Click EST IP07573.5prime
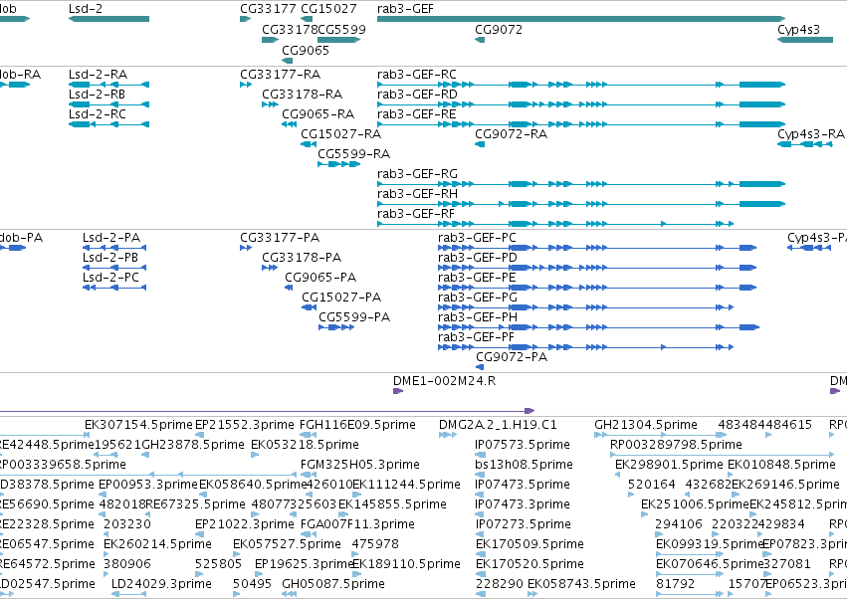Screen dimensions: 847x599 tap(523, 445)
